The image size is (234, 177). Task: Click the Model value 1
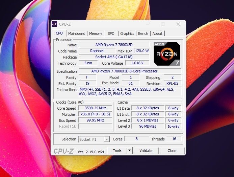131,77
